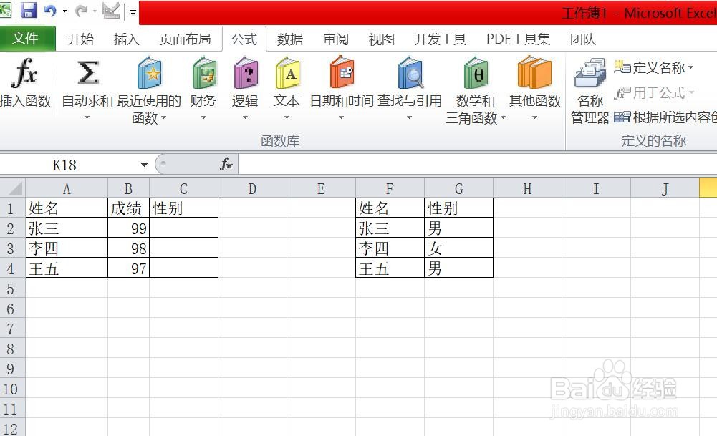Click the Select All corner button

pyautogui.click(x=12, y=188)
